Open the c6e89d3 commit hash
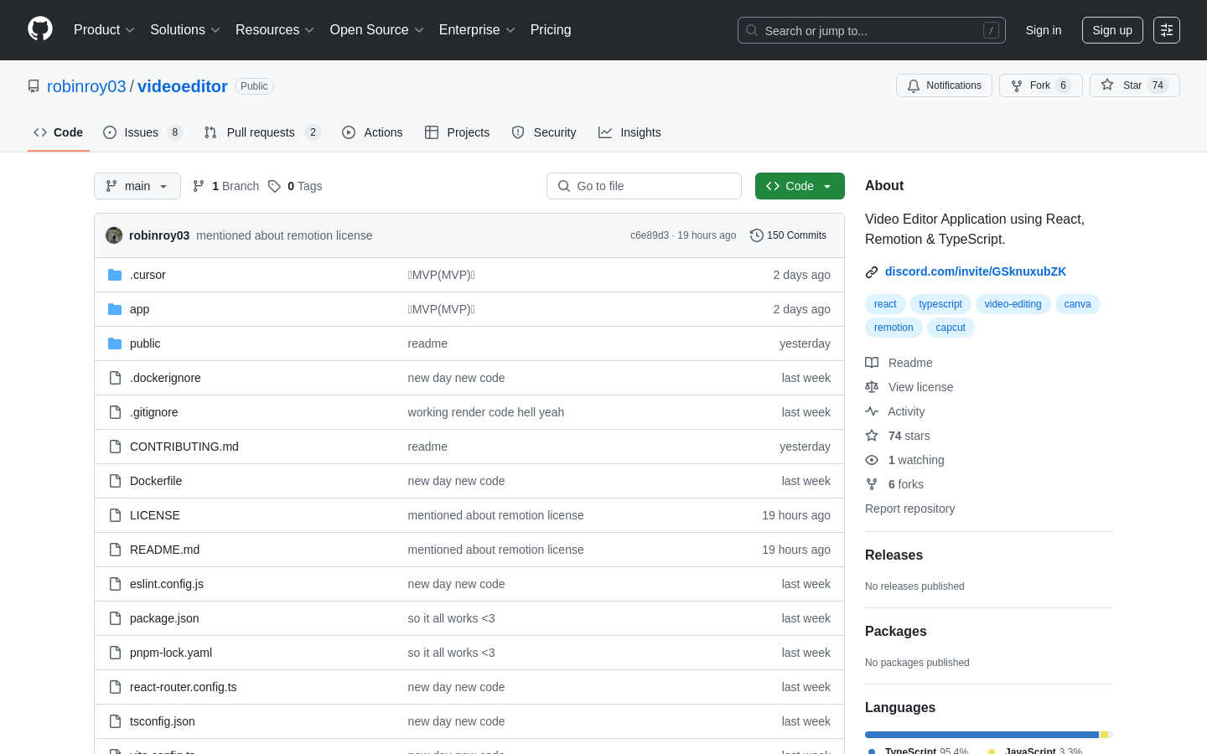Screen dimensions: 1207x754 tap(650, 235)
